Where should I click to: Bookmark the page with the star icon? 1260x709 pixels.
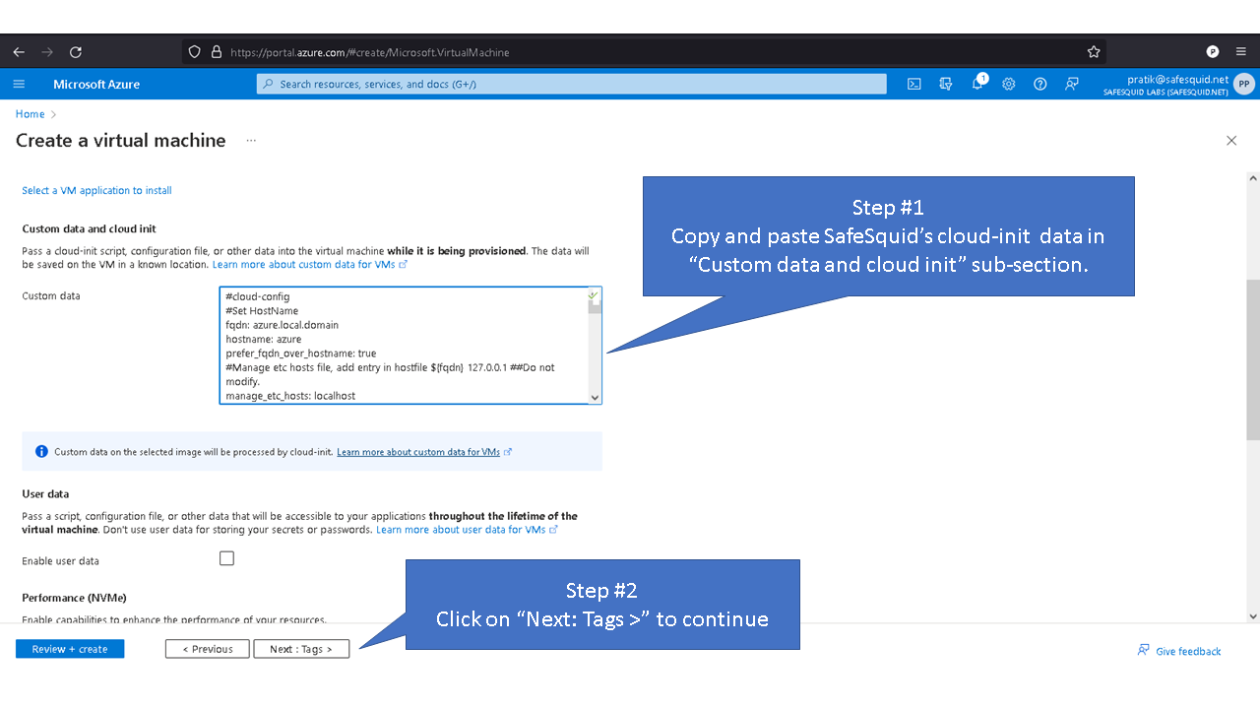point(1094,52)
